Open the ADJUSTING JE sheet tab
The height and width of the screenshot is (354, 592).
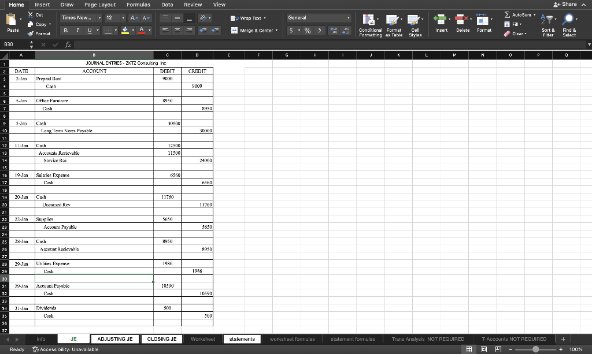click(x=115, y=339)
